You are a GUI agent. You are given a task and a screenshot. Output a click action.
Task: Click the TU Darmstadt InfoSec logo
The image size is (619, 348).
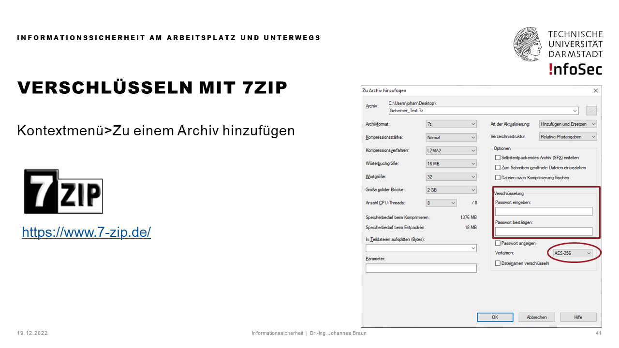pos(559,51)
